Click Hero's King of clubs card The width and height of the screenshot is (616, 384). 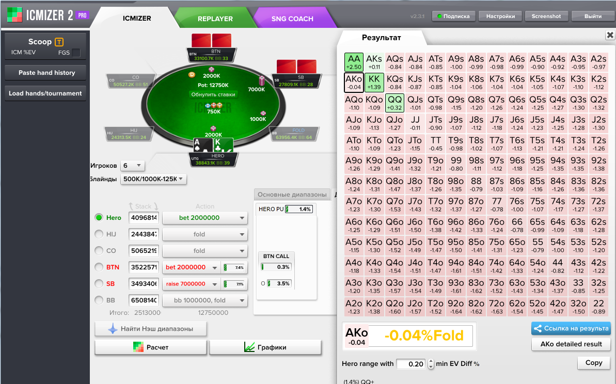point(223,145)
